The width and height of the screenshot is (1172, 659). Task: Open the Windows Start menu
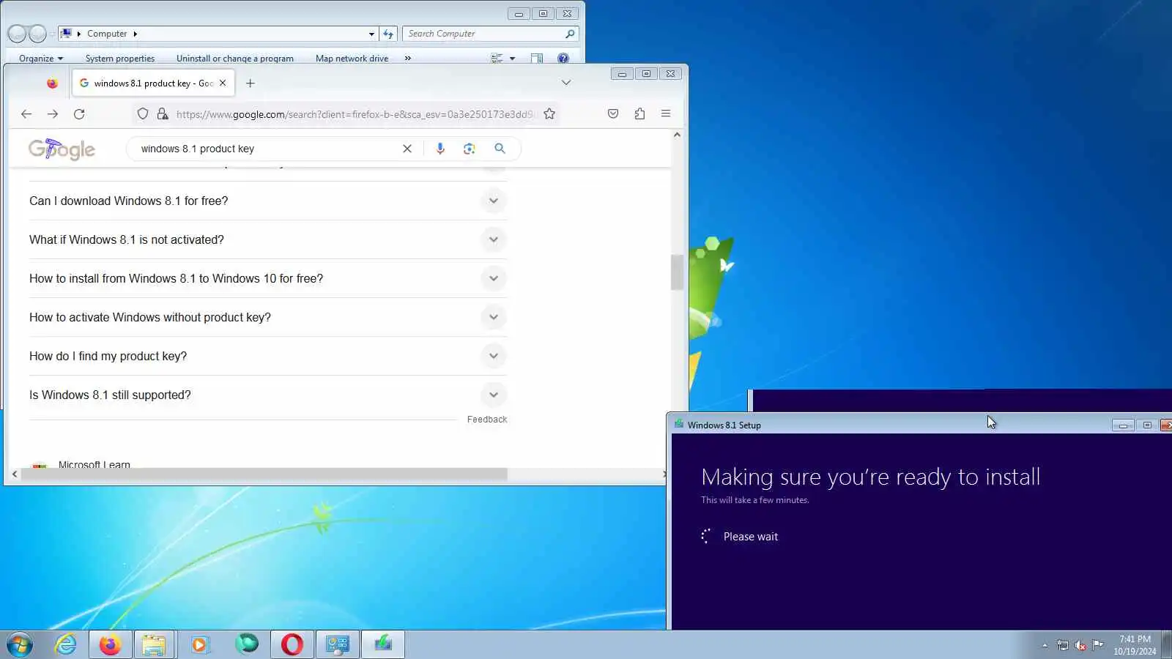click(x=20, y=644)
